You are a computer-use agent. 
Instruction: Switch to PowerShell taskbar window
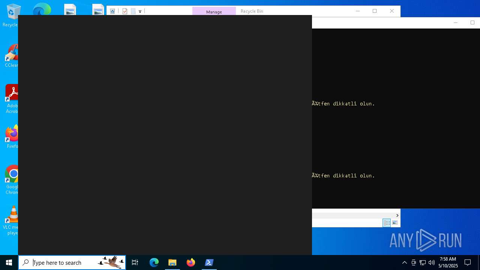tap(209, 262)
